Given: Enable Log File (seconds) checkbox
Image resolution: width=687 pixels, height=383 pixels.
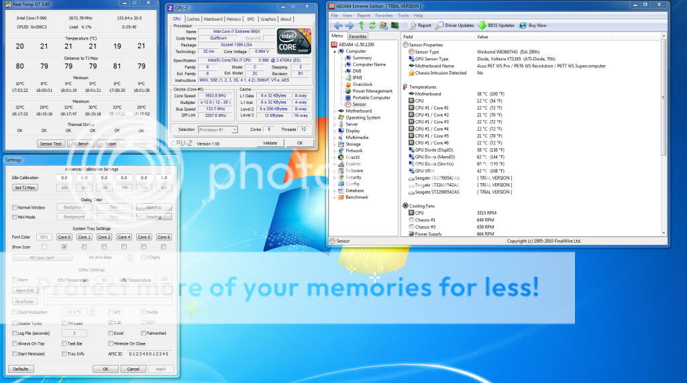Looking at the screenshot, I should click(15, 333).
